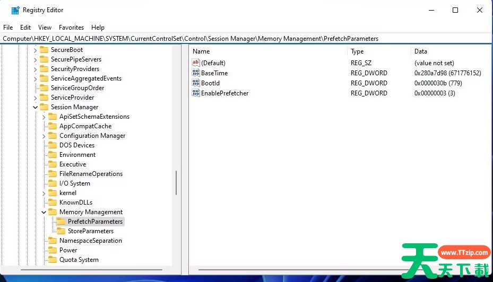Select the NamespaceSeparation key
The image size is (493, 282).
91,241
